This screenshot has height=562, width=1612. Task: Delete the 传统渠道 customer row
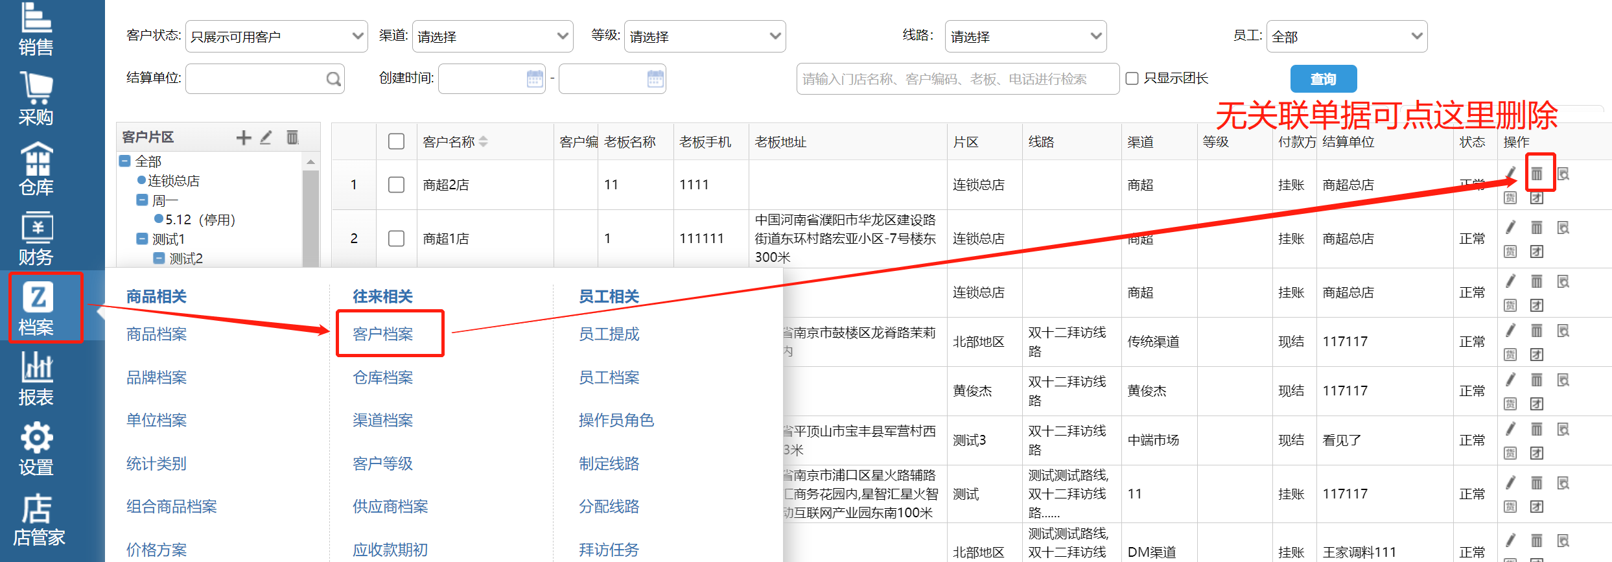(x=1537, y=331)
